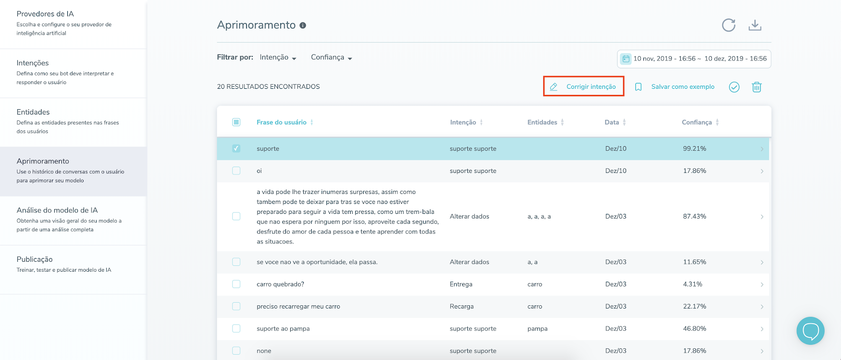Image resolution: width=841 pixels, height=360 pixels.
Task: Open Publicação section in sidebar
Action: point(73,270)
